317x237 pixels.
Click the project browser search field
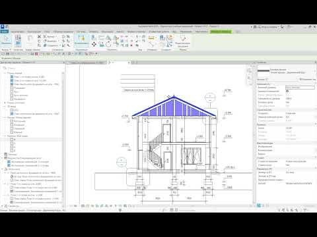(33, 68)
